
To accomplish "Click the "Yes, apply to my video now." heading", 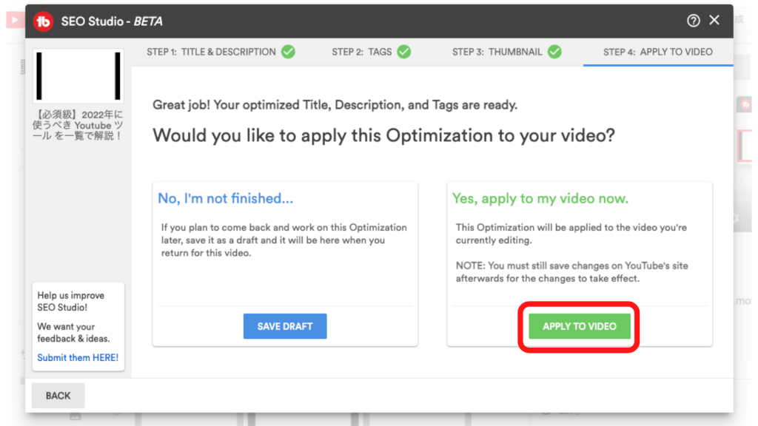I will click(540, 198).
